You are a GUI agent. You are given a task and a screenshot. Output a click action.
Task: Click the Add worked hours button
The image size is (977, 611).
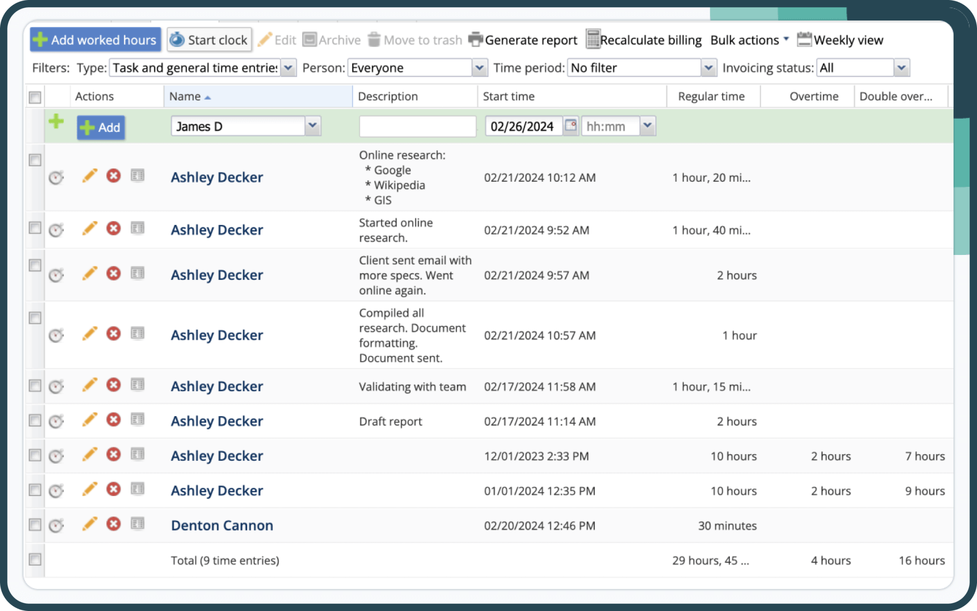coord(95,40)
